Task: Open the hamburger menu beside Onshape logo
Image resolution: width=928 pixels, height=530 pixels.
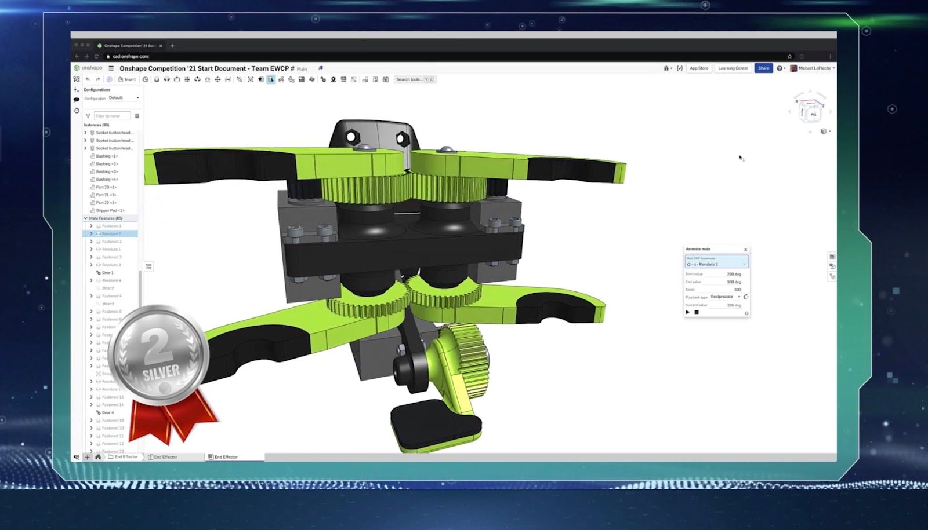Action: click(x=111, y=68)
